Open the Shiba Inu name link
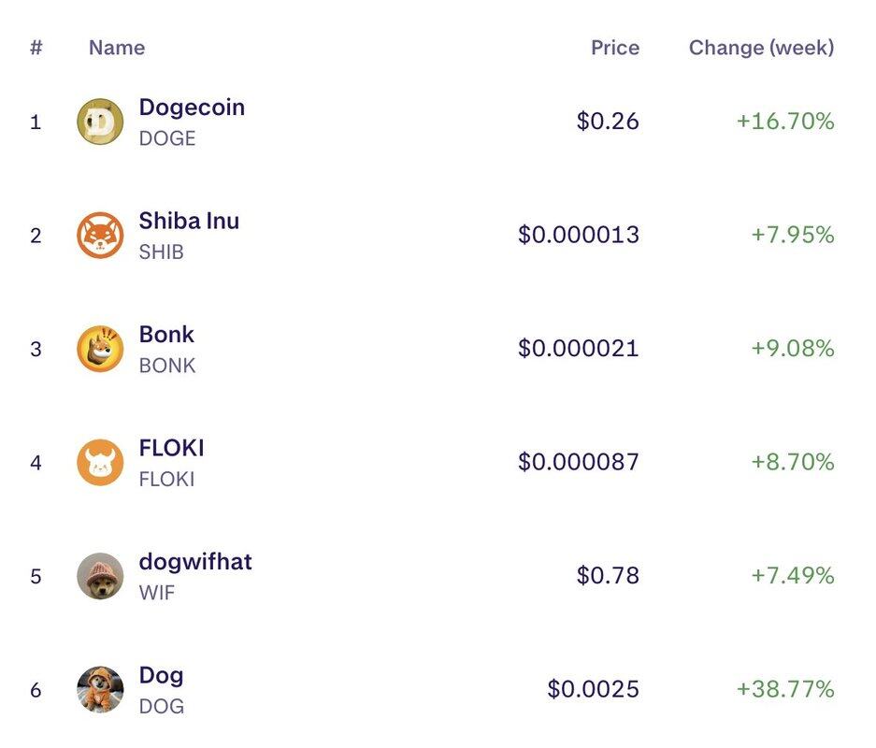 click(189, 222)
